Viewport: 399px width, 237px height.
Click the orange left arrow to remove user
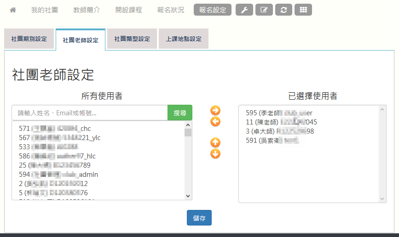(215, 122)
